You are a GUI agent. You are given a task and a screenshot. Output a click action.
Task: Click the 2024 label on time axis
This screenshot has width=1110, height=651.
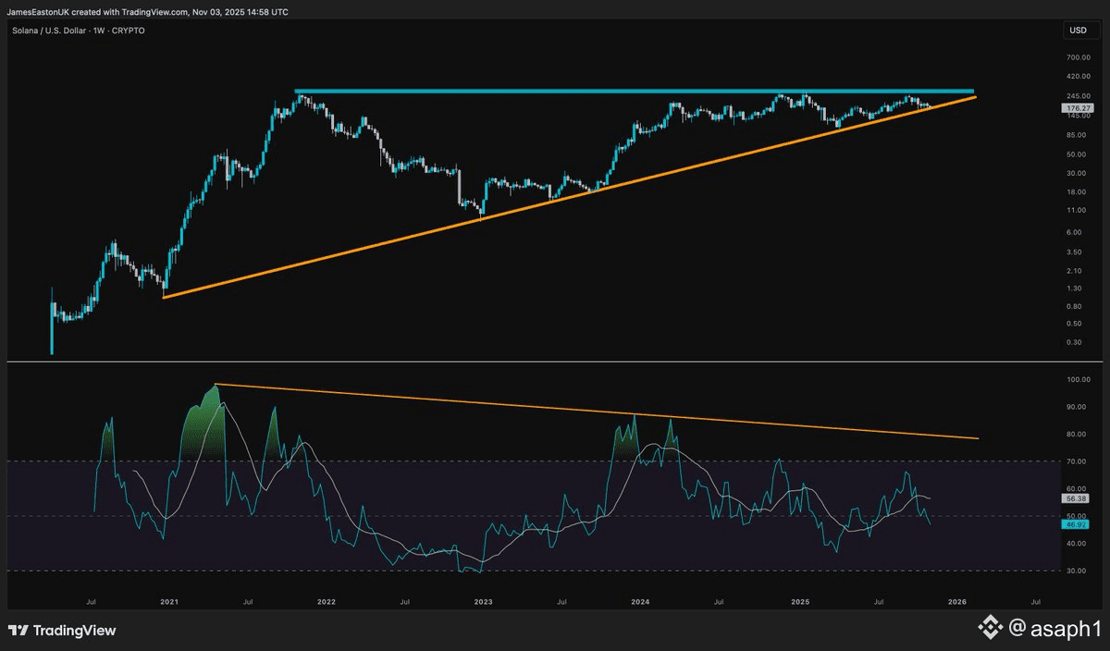[x=640, y=601]
